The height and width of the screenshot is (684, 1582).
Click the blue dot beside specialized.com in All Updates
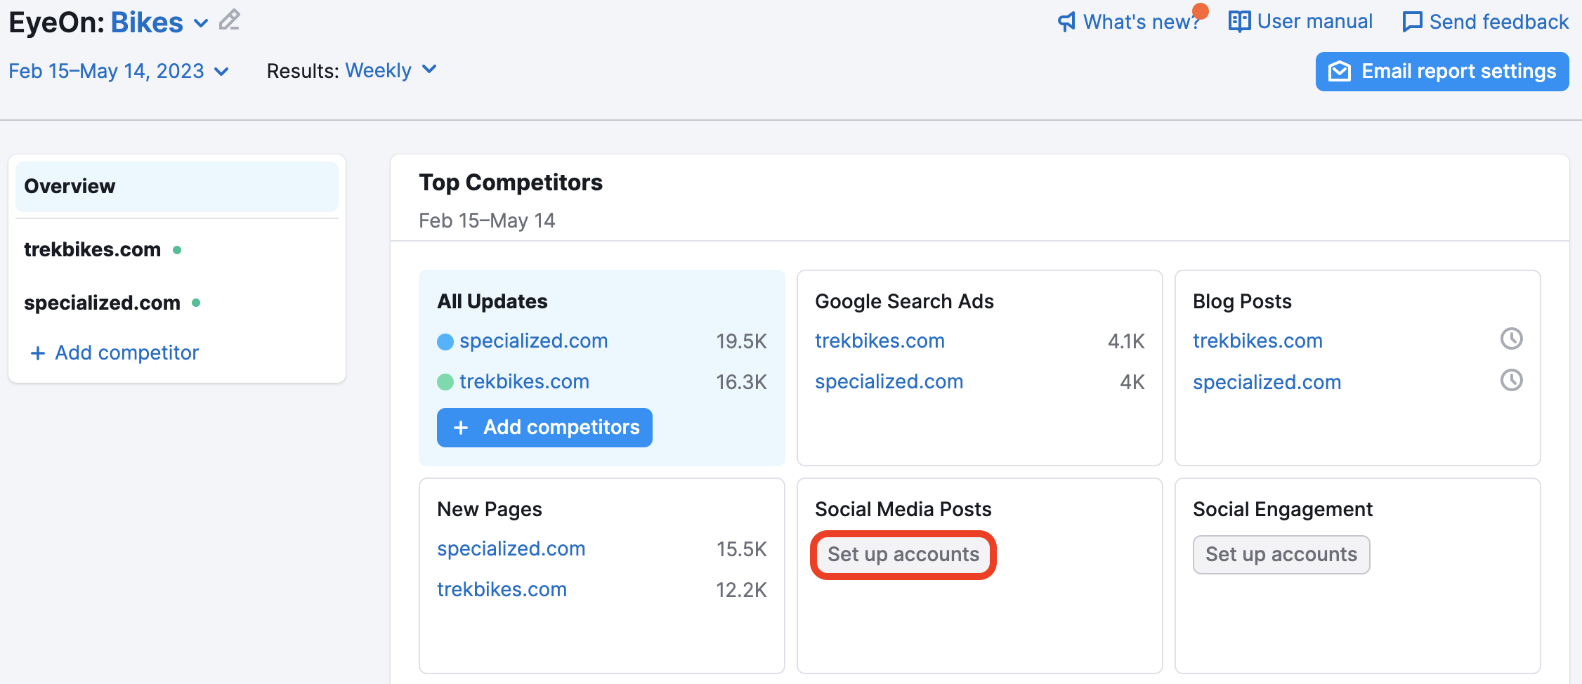pyautogui.click(x=445, y=342)
